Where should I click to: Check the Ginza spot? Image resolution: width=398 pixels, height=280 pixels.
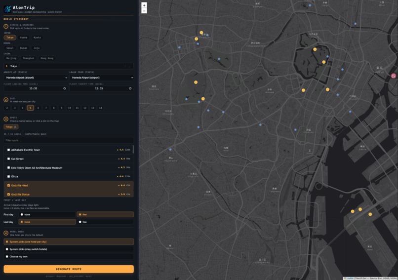pyautogui.click(x=8, y=176)
